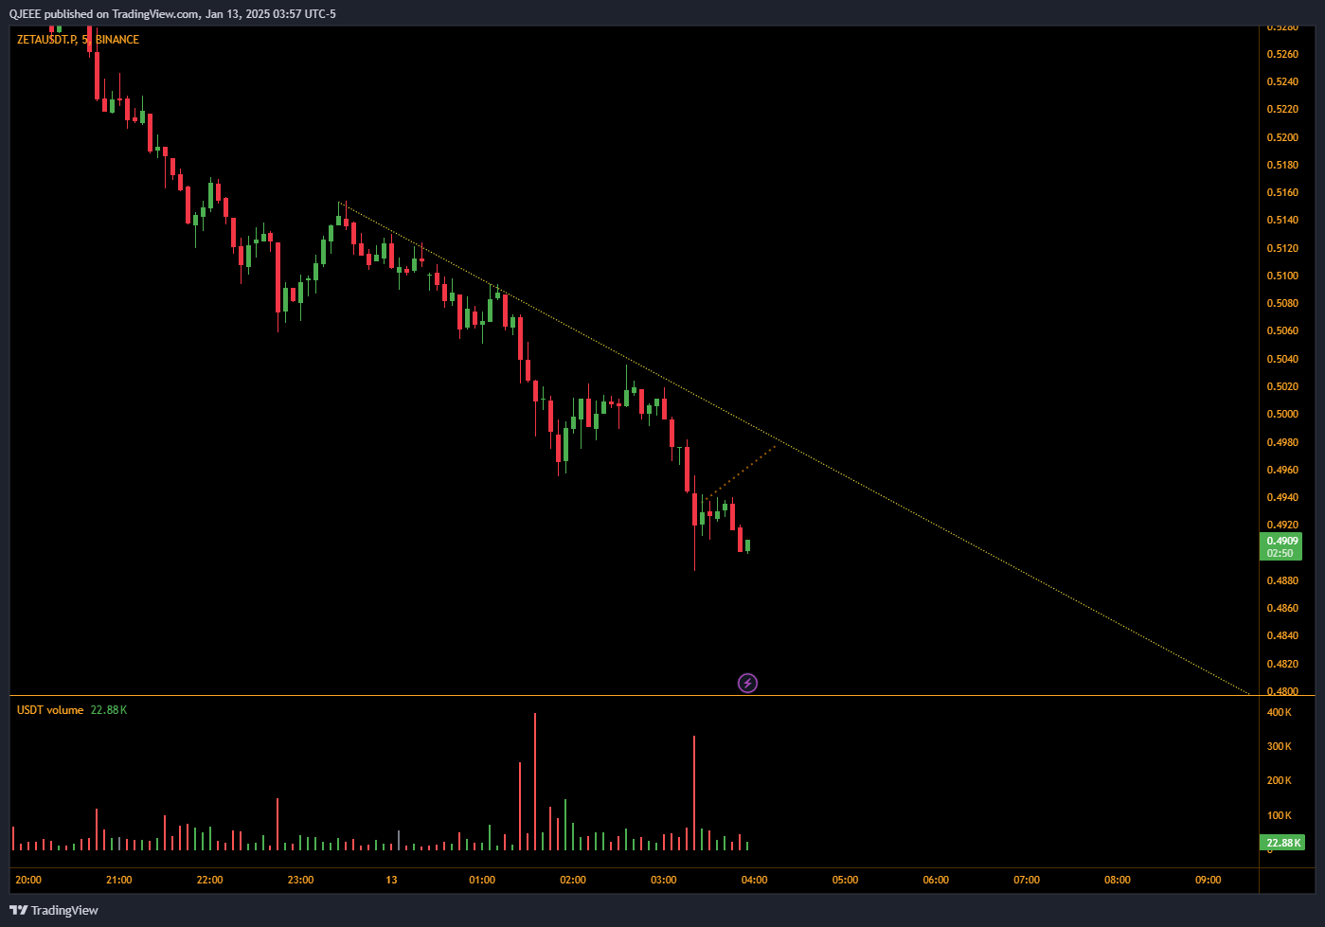This screenshot has height=927, width=1325.
Task: Click the 200K volume scale label
Action: (x=1280, y=780)
